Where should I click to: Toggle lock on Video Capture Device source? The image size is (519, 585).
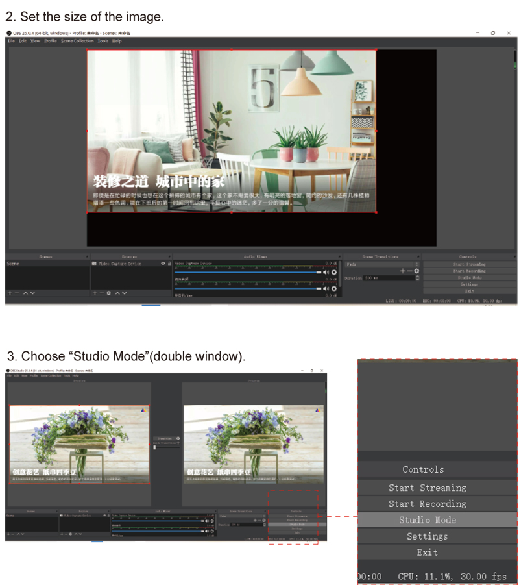(169, 264)
